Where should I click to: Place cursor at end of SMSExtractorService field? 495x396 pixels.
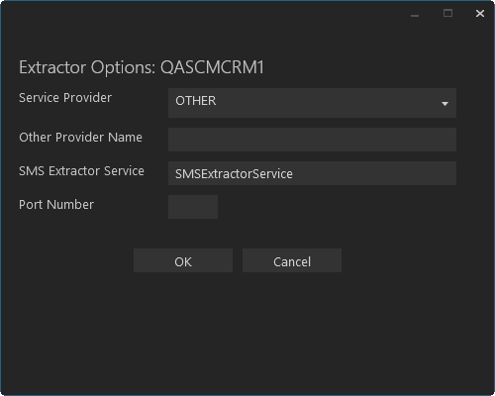tap(373, 174)
